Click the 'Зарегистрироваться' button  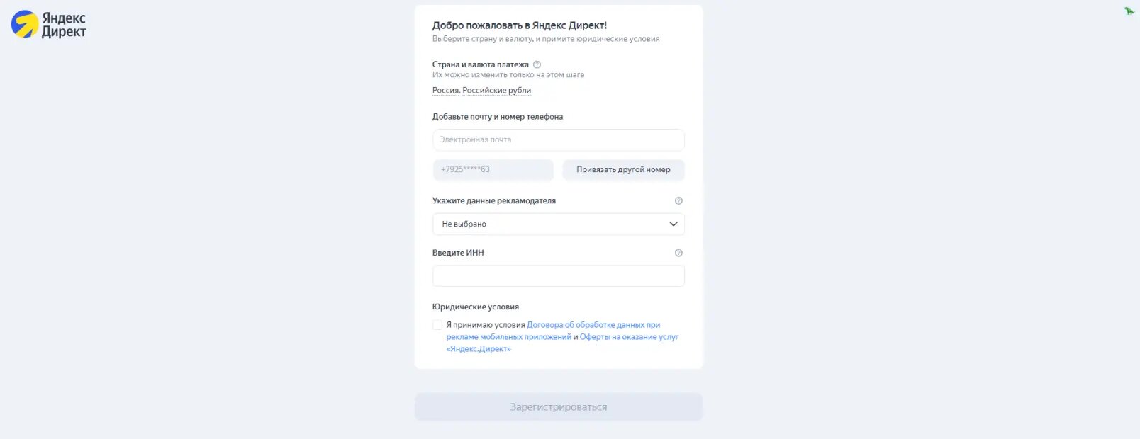coord(559,407)
